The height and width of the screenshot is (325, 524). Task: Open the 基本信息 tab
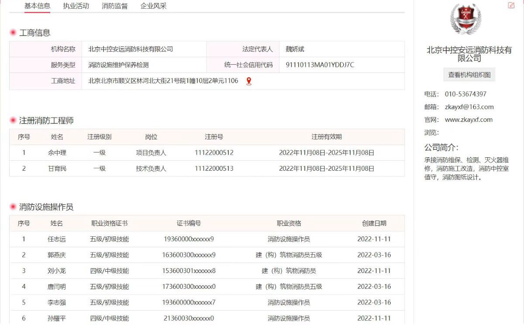pos(37,6)
